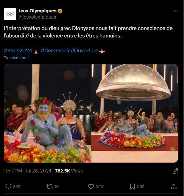Click the Jeux Olympiques display name
184x196 pixels.
tap(37, 11)
